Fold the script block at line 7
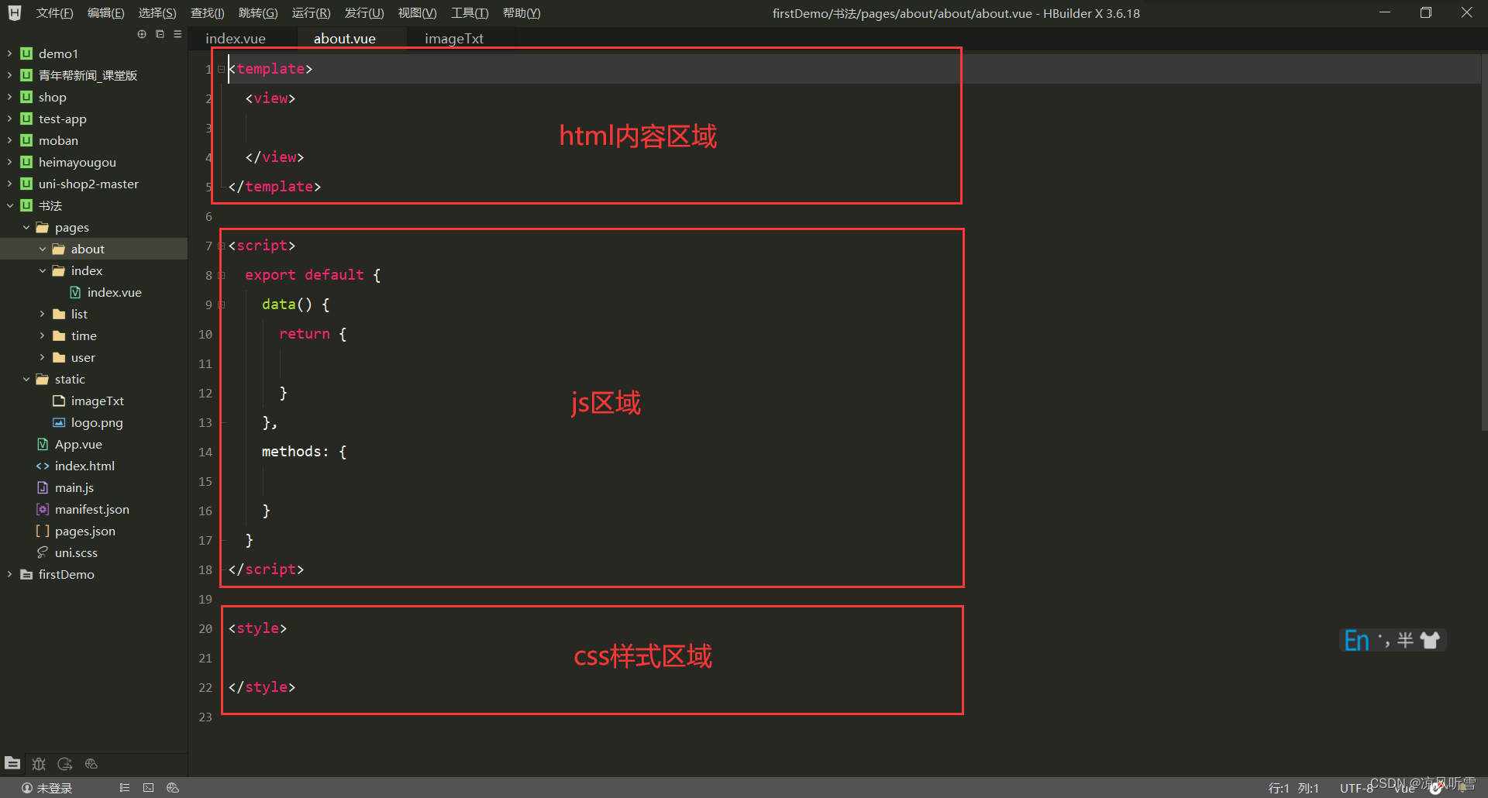The image size is (1488, 798). (x=222, y=246)
